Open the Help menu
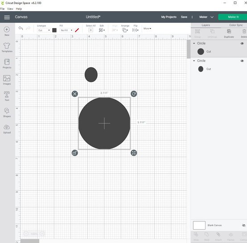The image size is (247, 243). pos(19,9)
